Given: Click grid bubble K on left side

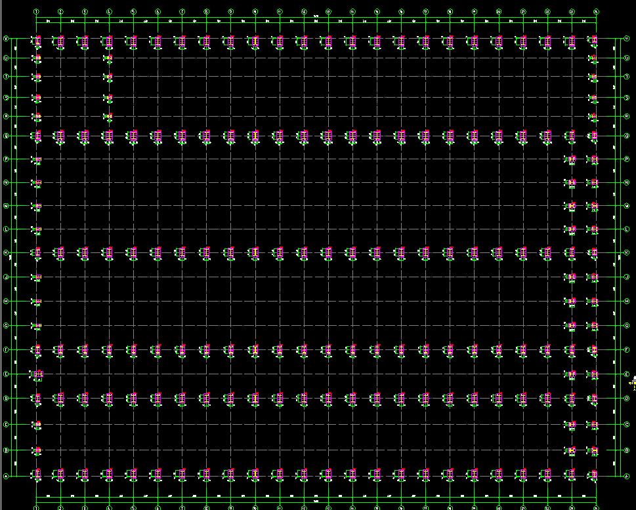Looking at the screenshot, I should 6,252.
